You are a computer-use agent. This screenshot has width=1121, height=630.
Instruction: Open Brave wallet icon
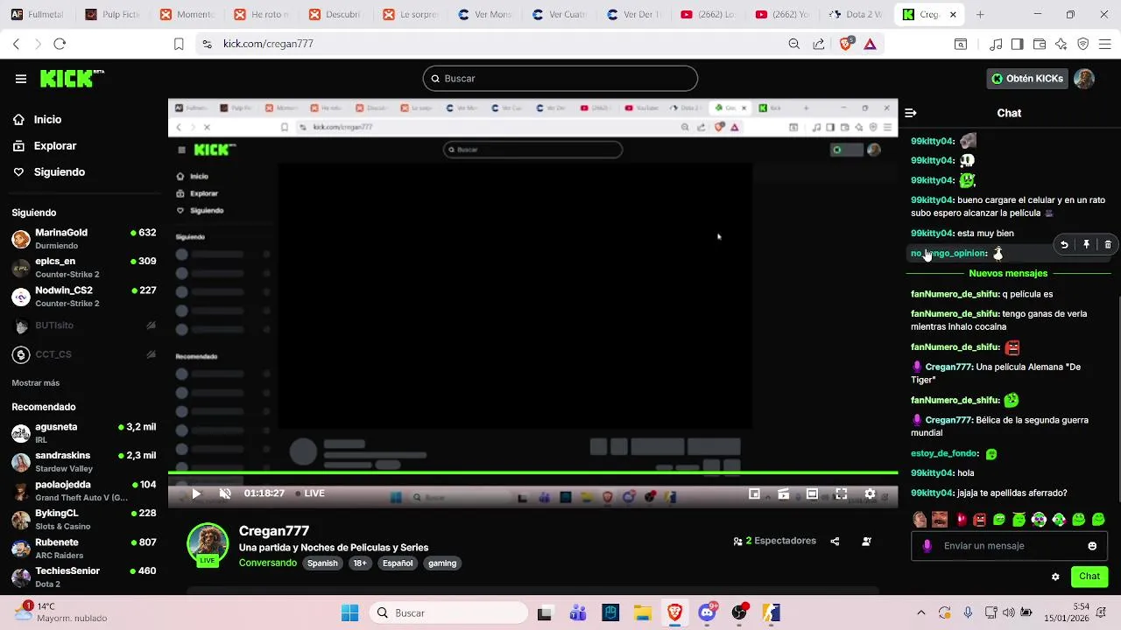[x=1039, y=44]
